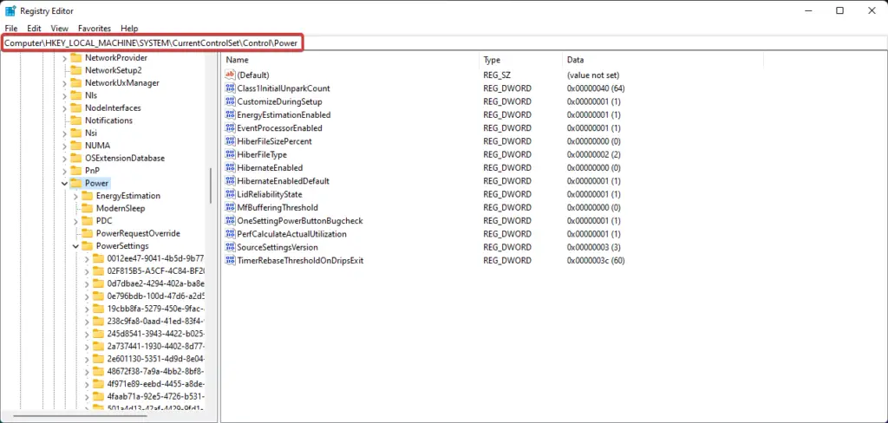Expand the EnergyEstimation key
Image resolution: width=888 pixels, height=423 pixels.
pos(75,196)
